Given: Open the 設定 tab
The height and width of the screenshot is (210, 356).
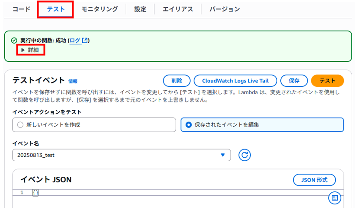Looking at the screenshot, I should (140, 9).
